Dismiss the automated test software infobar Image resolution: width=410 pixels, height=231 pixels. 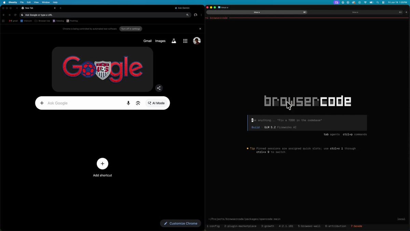200,29
